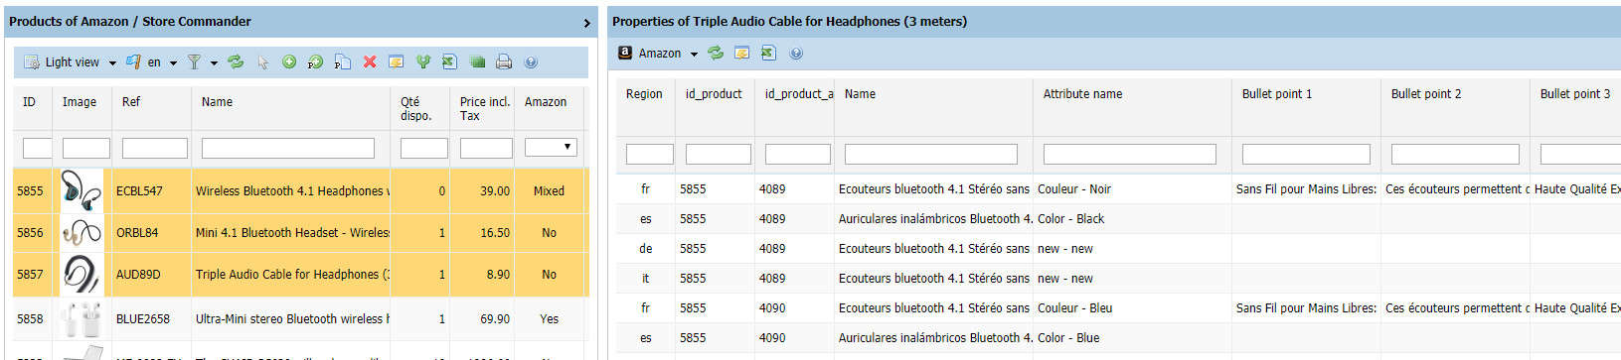
Task: Collapse products panel using header arrow
Action: [586, 23]
